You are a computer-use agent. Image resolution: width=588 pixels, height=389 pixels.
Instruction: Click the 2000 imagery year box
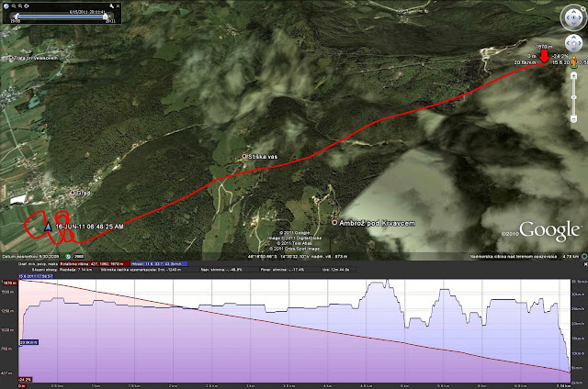[x=78, y=257]
